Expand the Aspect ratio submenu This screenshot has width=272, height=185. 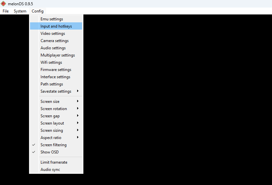51,138
